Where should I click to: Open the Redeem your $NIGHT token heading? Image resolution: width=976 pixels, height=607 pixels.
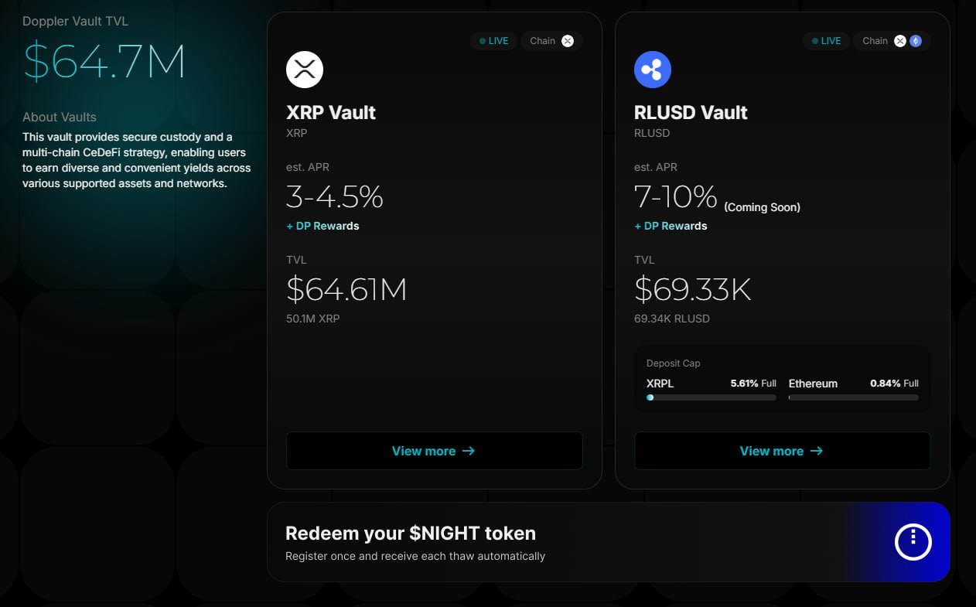[411, 534]
